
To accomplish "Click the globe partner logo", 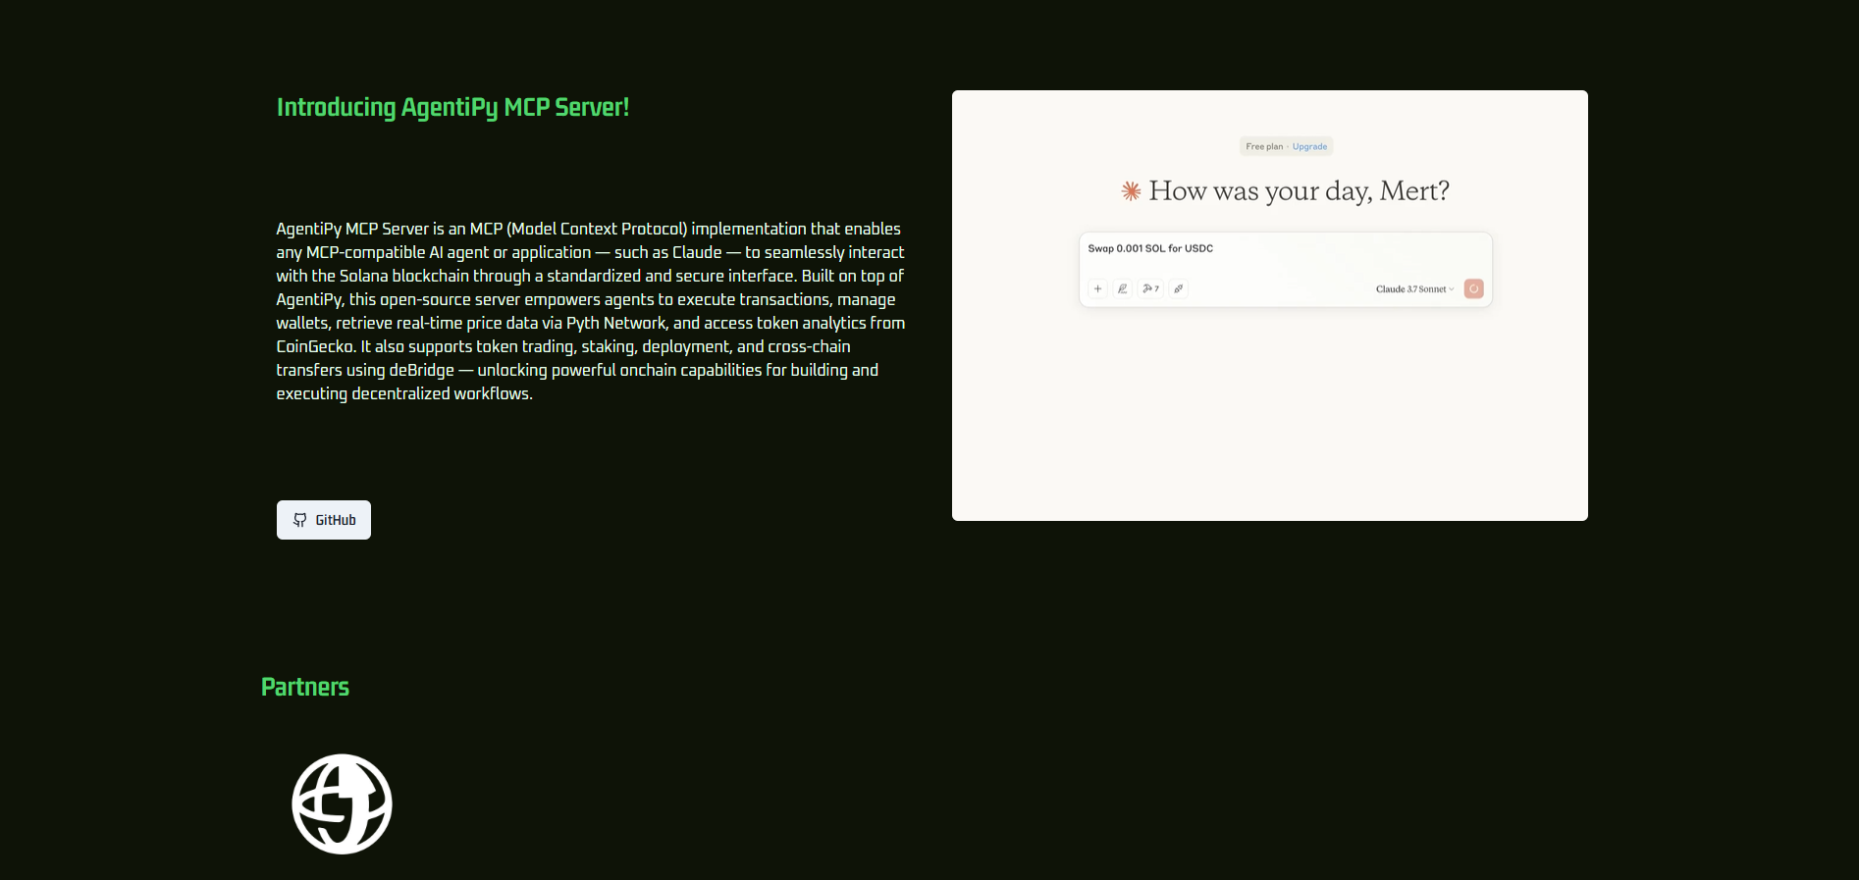I will pyautogui.click(x=342, y=803).
